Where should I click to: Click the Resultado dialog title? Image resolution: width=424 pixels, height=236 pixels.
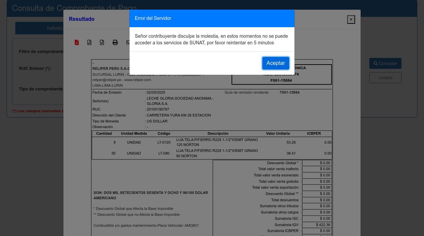click(81, 19)
